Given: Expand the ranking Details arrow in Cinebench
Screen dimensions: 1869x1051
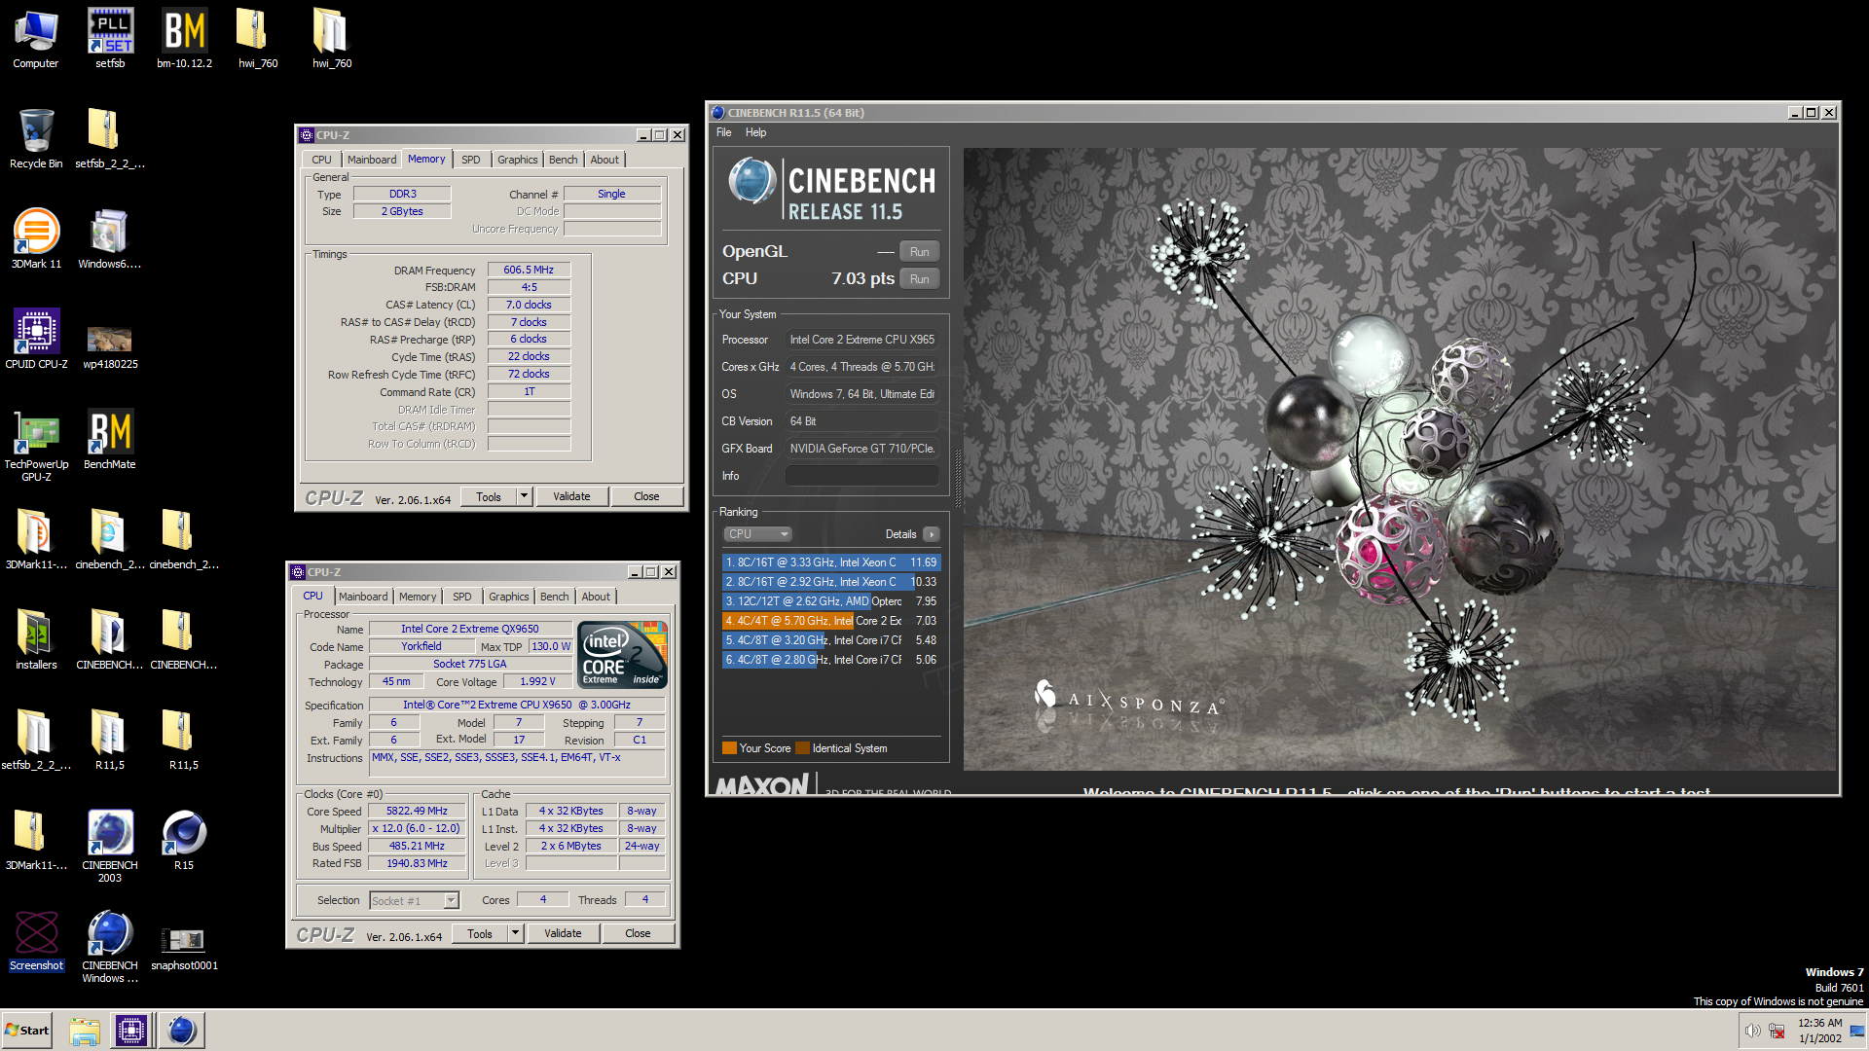Looking at the screenshot, I should click(x=932, y=534).
